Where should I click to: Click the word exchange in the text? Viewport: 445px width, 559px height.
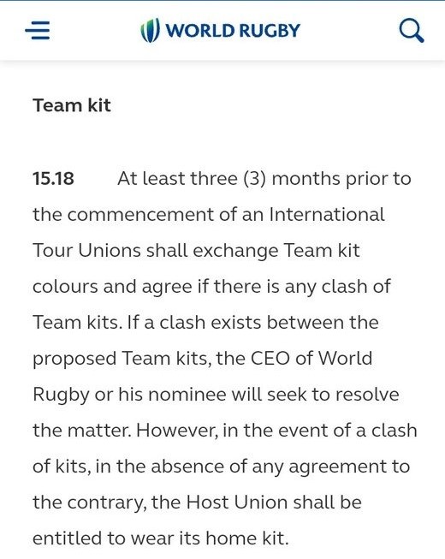[x=235, y=251]
